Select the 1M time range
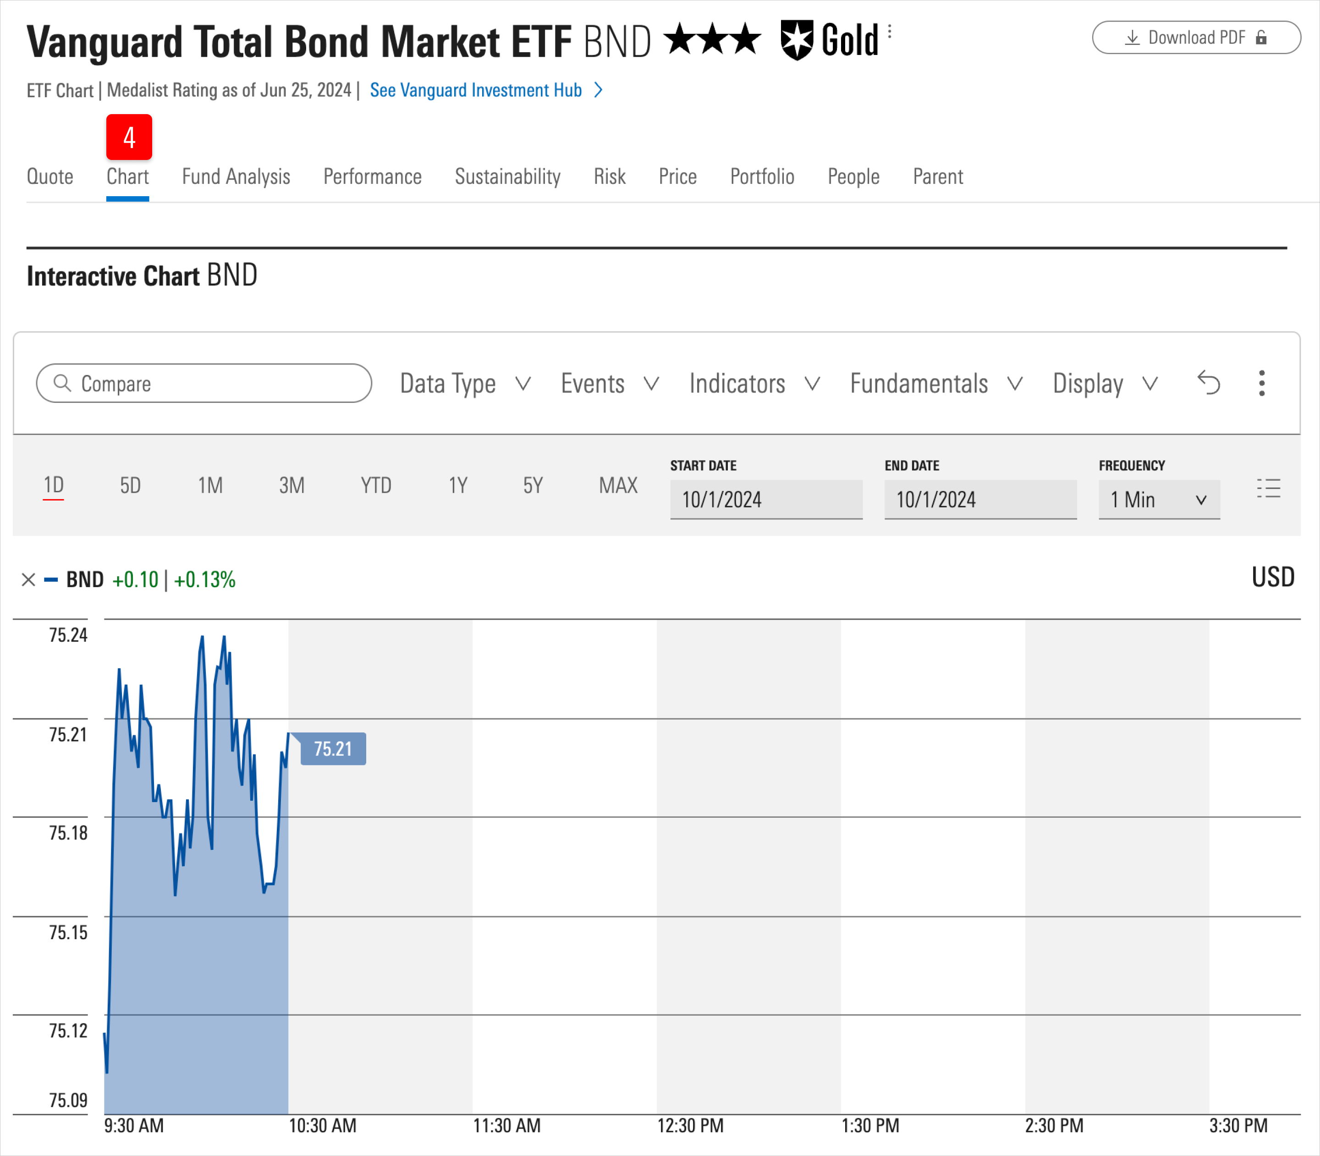Viewport: 1320px width, 1156px height. coord(210,485)
